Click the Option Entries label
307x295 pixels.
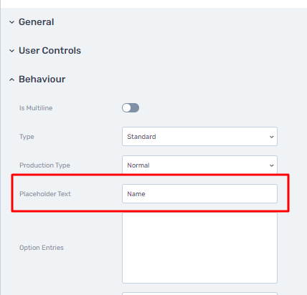(42, 248)
